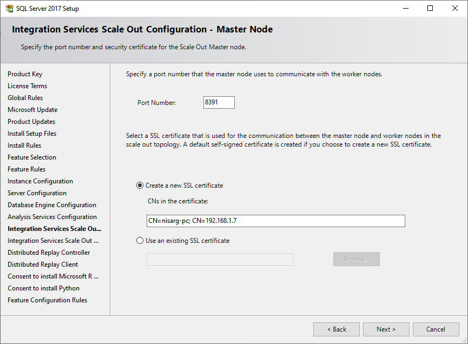Minimize the SQL Server Setup window
The image size is (468, 344).
click(405, 8)
